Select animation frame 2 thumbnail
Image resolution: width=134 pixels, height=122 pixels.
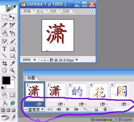56,92
